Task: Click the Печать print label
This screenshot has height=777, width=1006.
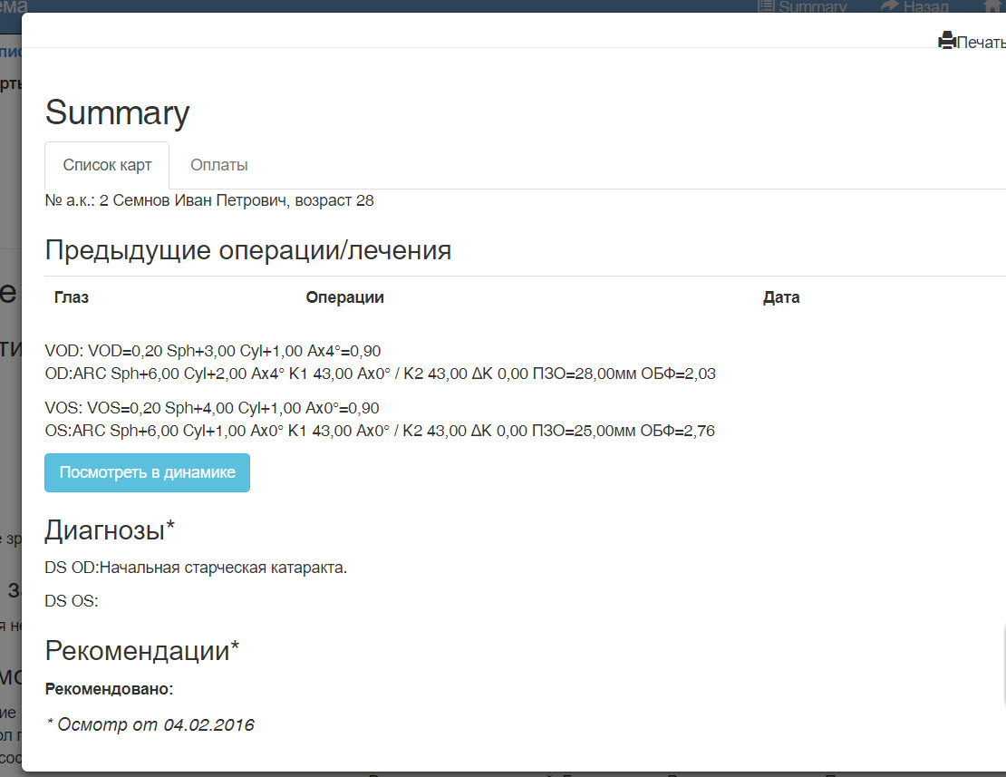Action: coord(981,43)
